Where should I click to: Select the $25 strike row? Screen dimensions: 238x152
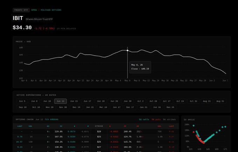point(96,137)
